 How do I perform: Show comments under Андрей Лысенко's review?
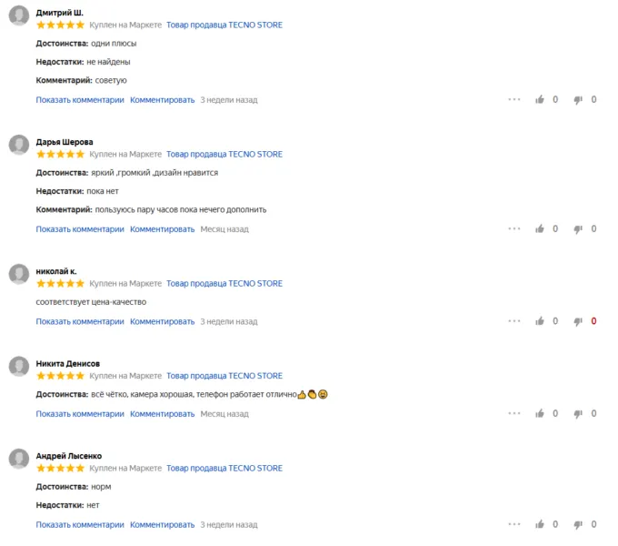80,525
